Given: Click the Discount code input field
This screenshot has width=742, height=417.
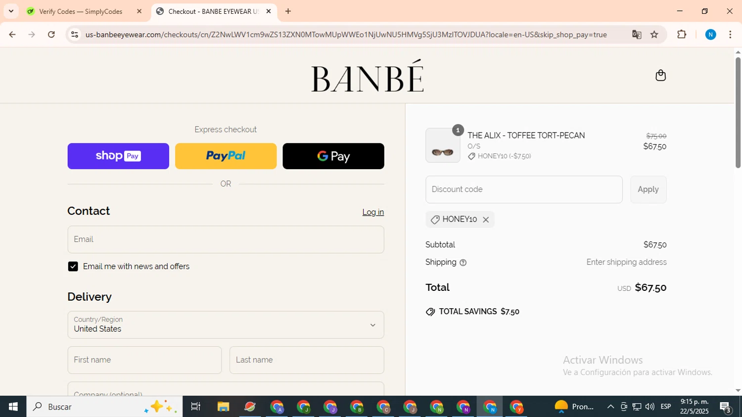Looking at the screenshot, I should click(x=524, y=189).
